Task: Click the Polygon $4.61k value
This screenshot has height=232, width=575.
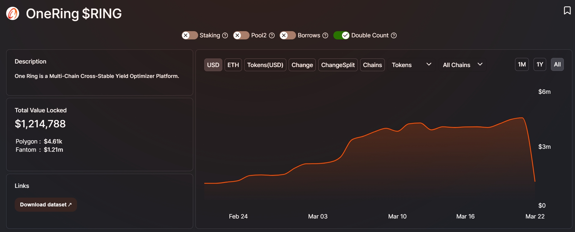Action: (53, 141)
